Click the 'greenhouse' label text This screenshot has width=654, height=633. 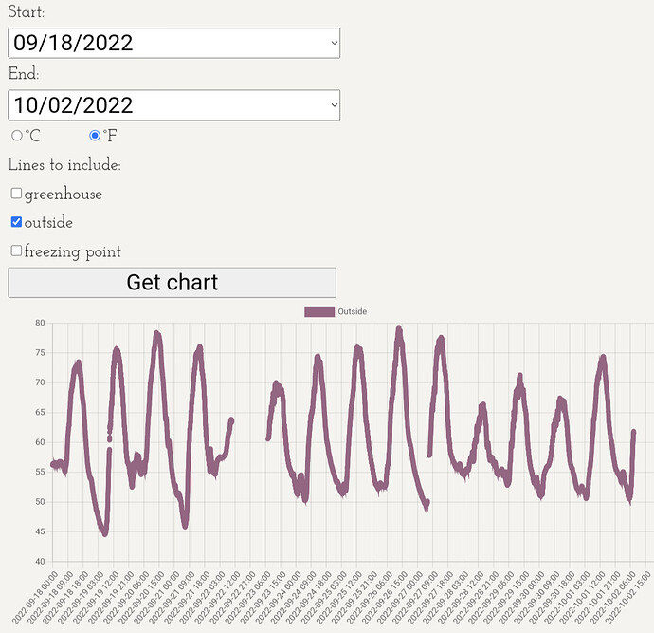[63, 195]
